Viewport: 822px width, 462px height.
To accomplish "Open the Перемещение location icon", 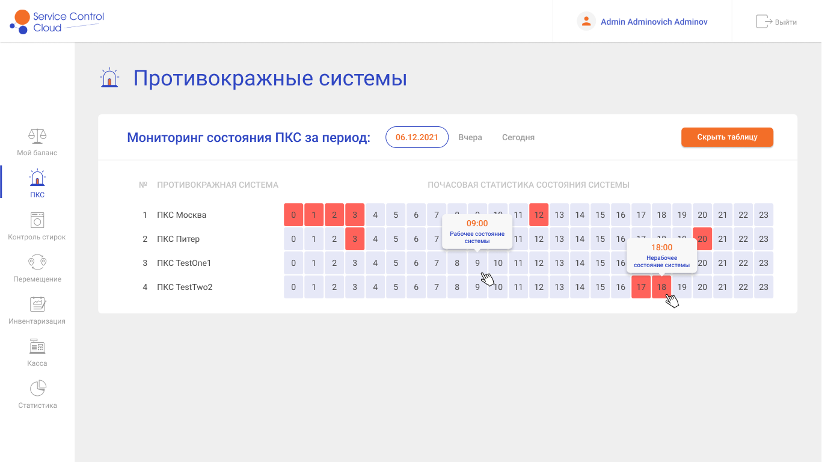I will coord(37,262).
